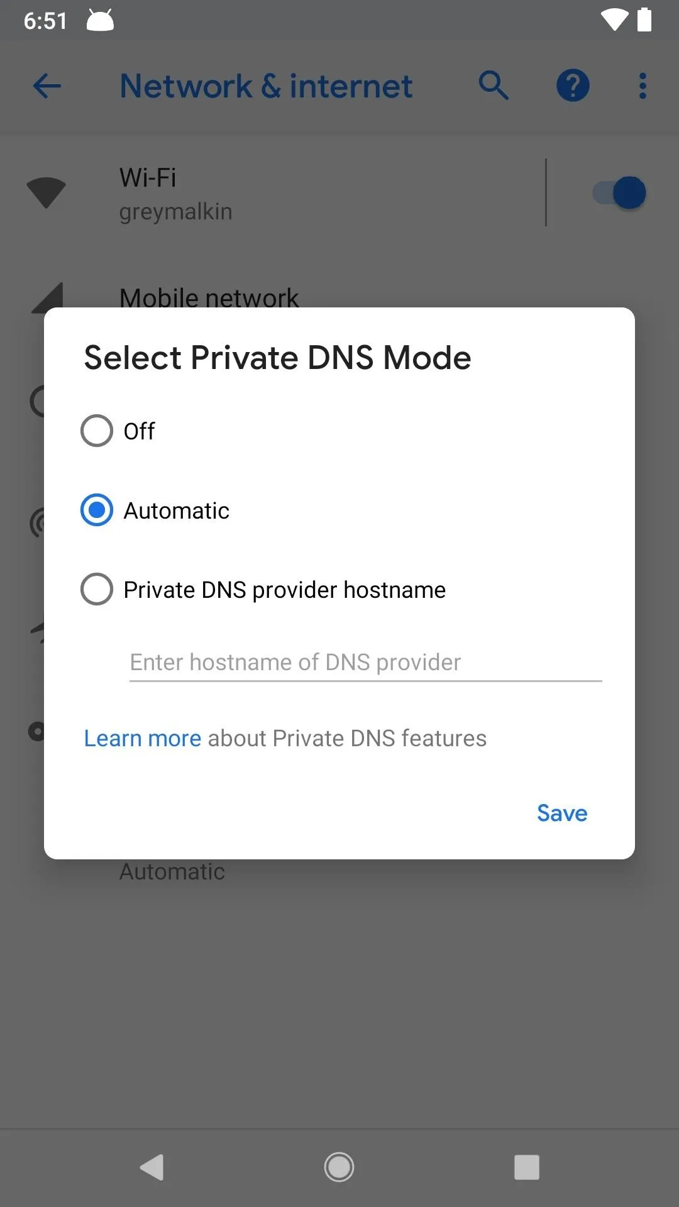Tap the Wi-Fi signal icon
Screen dimensions: 679x1207
coord(46,192)
